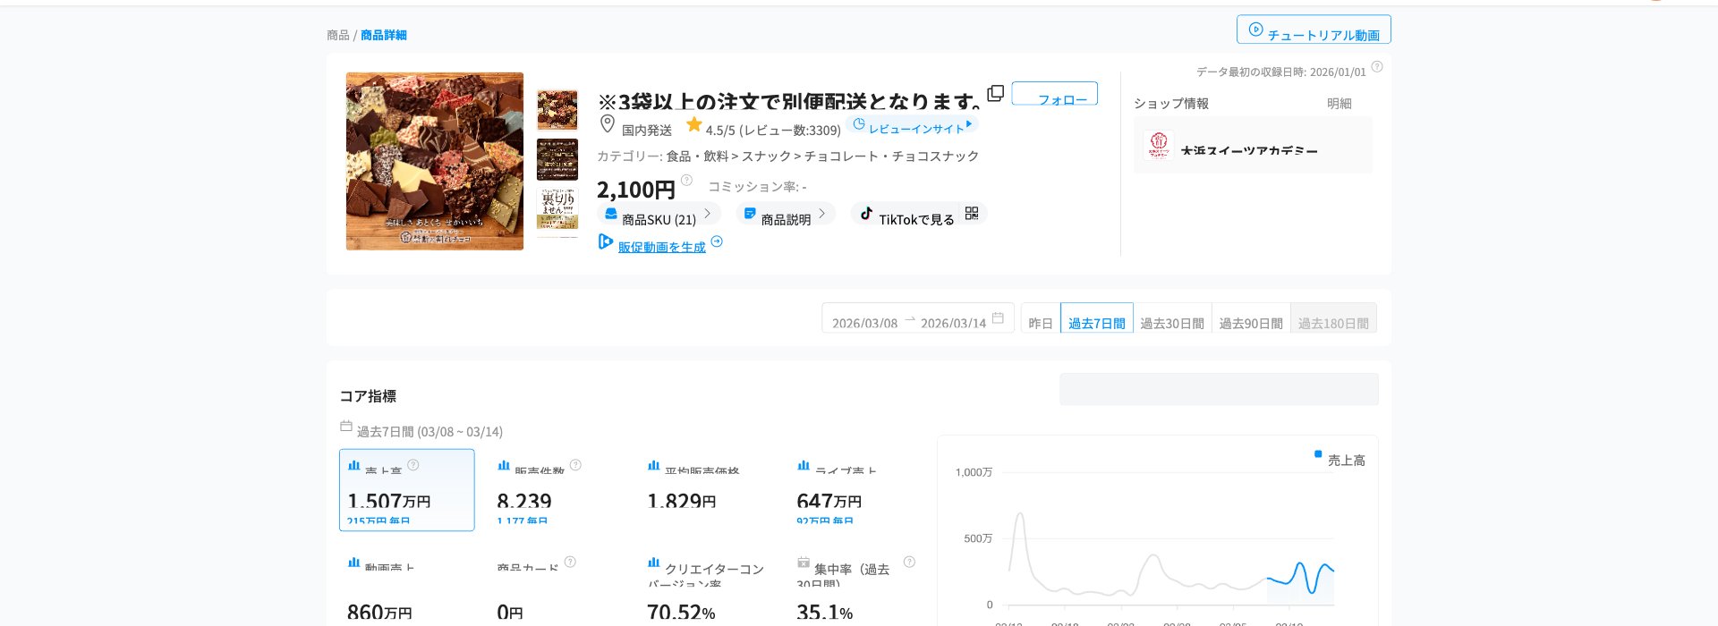Screen dimensions: 1718x626
Task: Toggle the 売上高 chart legend item
Action: pos(1340,460)
